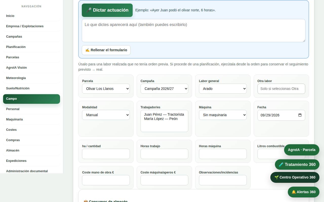This screenshot has height=202, width=324.
Task: Click the Horas trabajo input
Action: tap(164, 154)
